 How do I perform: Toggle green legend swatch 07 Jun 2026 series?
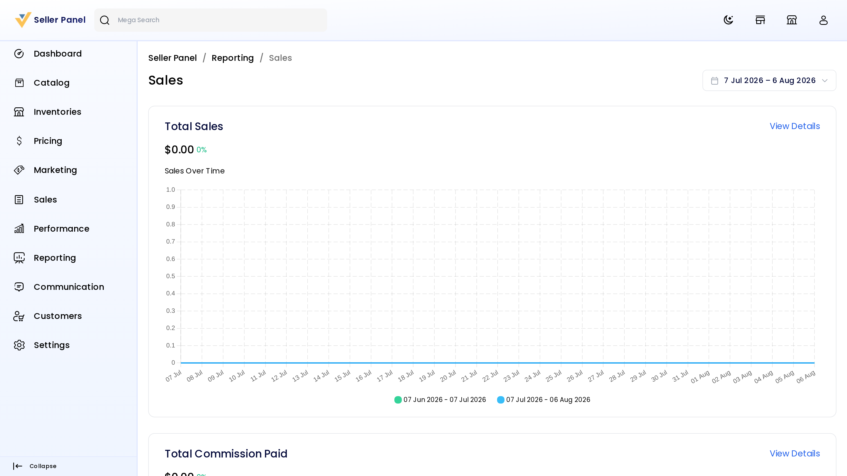point(398,400)
